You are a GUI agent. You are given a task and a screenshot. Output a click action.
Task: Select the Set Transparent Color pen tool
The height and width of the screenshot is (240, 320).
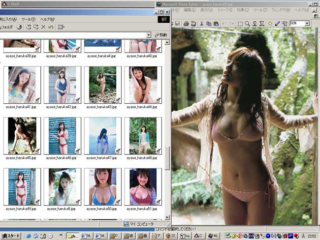click(277, 24)
